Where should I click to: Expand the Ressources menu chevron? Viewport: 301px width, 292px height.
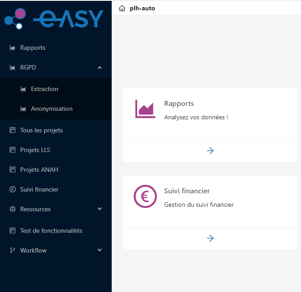(100, 209)
